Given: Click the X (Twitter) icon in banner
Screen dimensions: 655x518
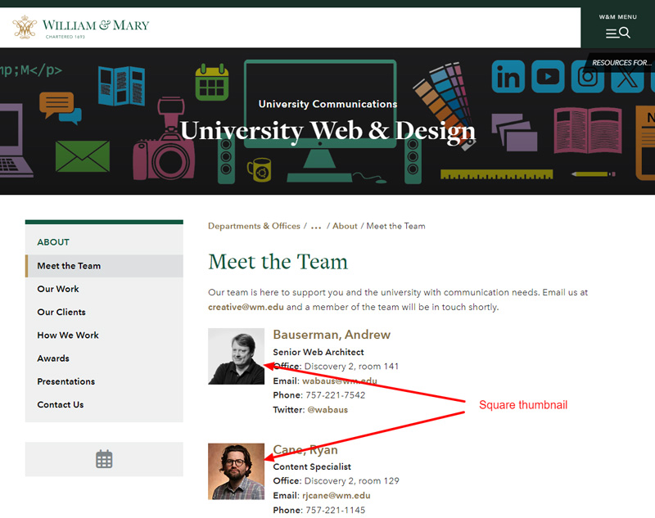Looking at the screenshot, I should [x=626, y=79].
